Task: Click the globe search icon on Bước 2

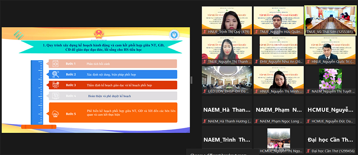Action: coord(56,75)
